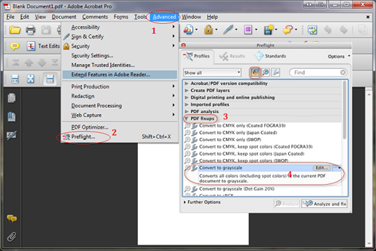376x251 pixels.
Task: Open the Show all dropdown
Action: coord(212,72)
